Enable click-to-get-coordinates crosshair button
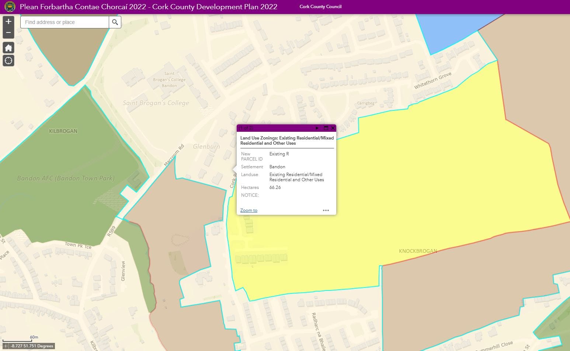Image resolution: width=570 pixels, height=351 pixels. [6, 346]
